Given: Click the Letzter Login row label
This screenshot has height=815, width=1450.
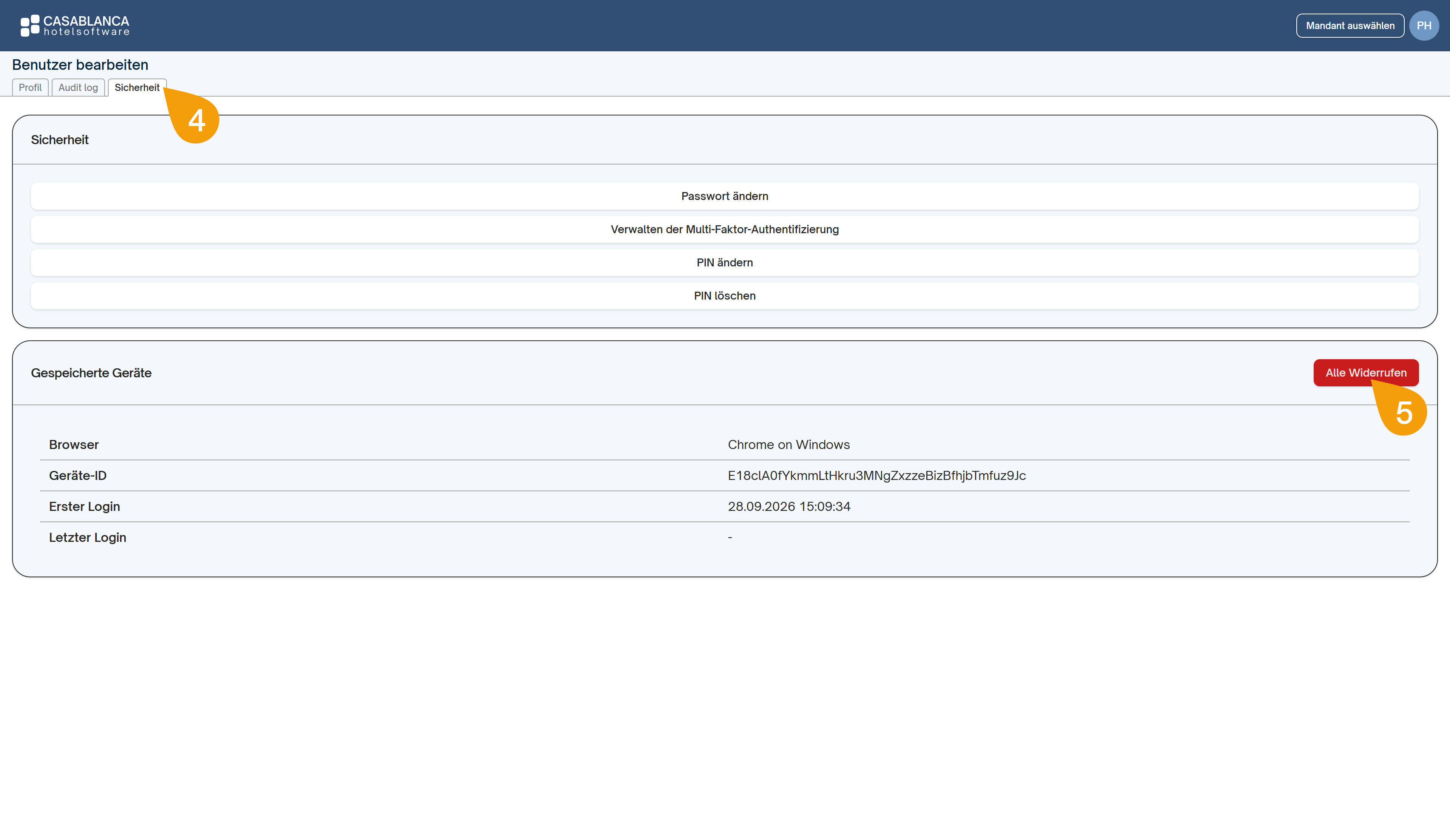Looking at the screenshot, I should coord(87,538).
